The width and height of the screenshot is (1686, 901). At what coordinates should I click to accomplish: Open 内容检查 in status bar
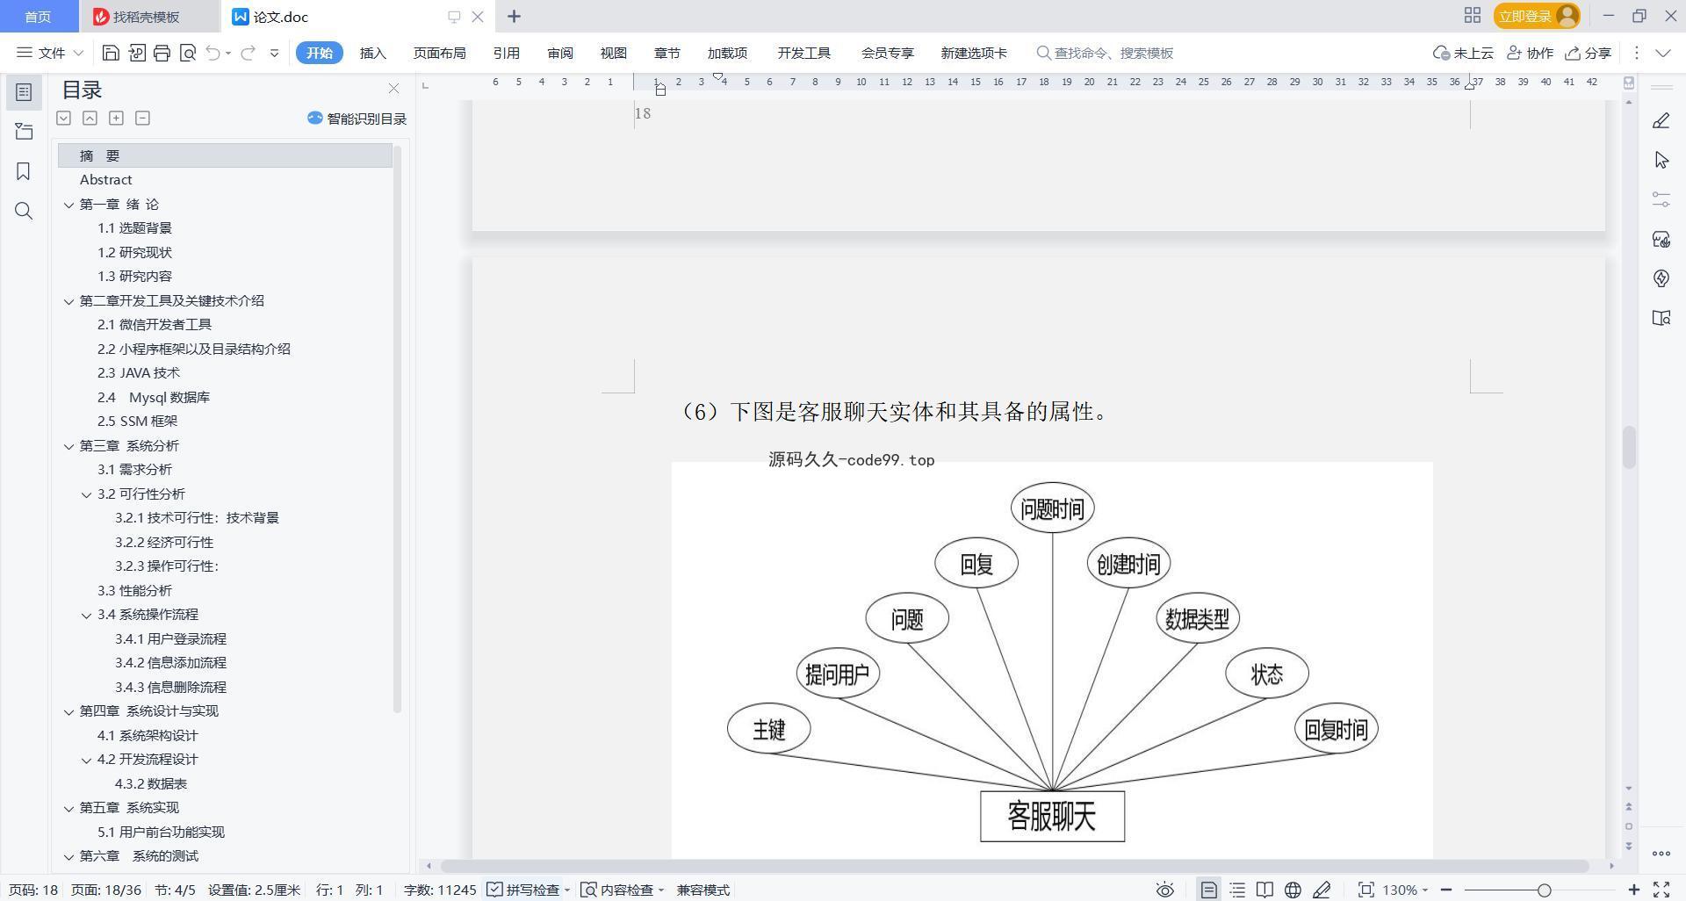click(622, 890)
